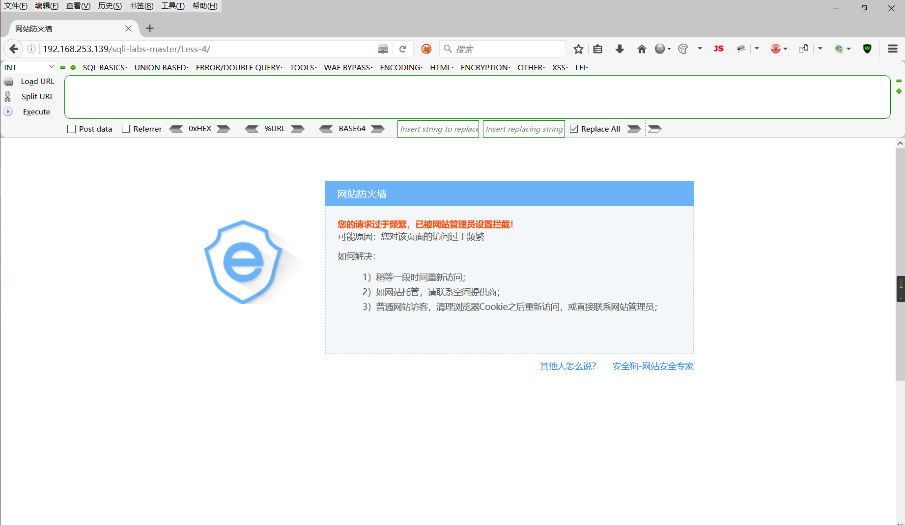This screenshot has height=525, width=905.
Task: Click the Execute icon in HackBar
Action: pos(8,111)
